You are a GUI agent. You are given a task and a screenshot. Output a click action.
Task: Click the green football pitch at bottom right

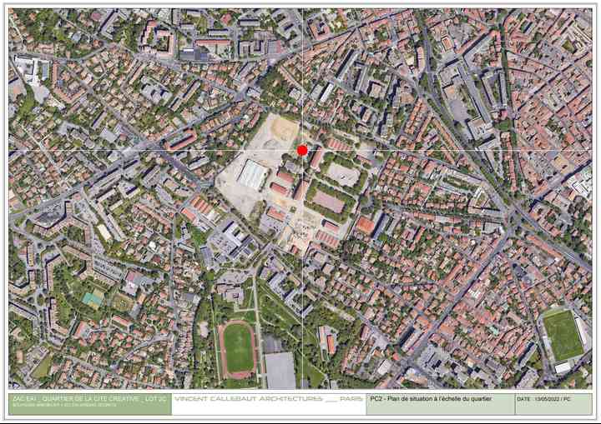pos(563,334)
